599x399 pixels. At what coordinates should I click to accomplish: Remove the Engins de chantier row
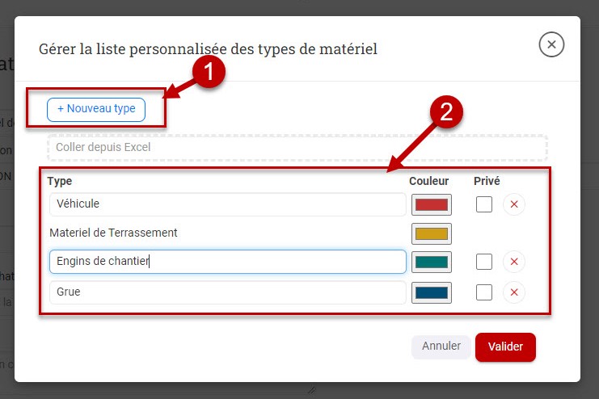[x=514, y=262]
